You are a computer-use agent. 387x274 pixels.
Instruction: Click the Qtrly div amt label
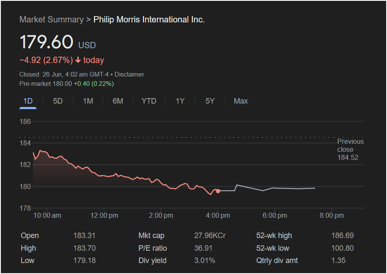pos(277,260)
